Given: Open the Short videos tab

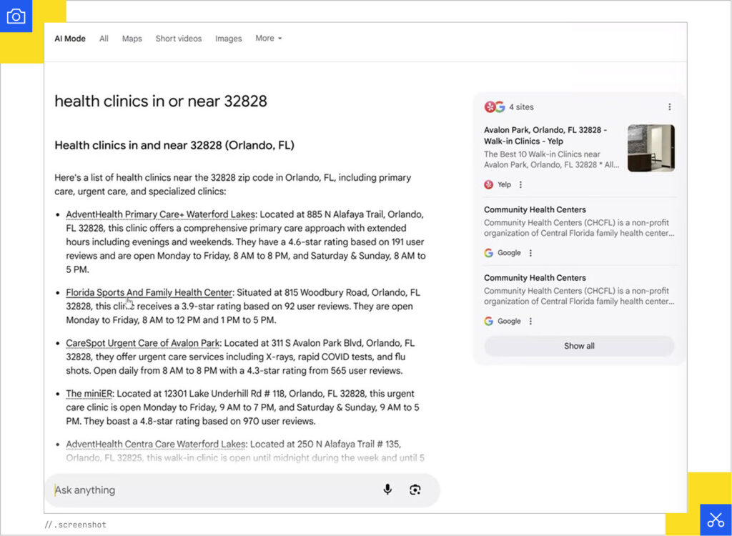Looking at the screenshot, I should (179, 39).
